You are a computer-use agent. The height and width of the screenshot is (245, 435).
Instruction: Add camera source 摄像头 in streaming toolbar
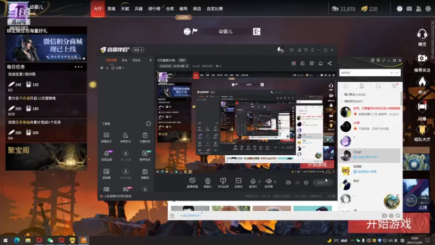(208, 183)
